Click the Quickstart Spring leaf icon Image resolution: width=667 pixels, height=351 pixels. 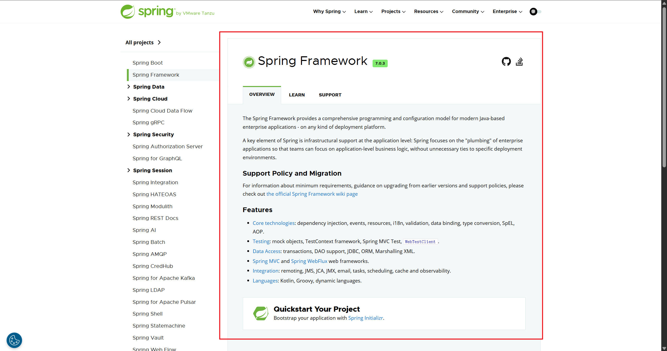click(261, 313)
